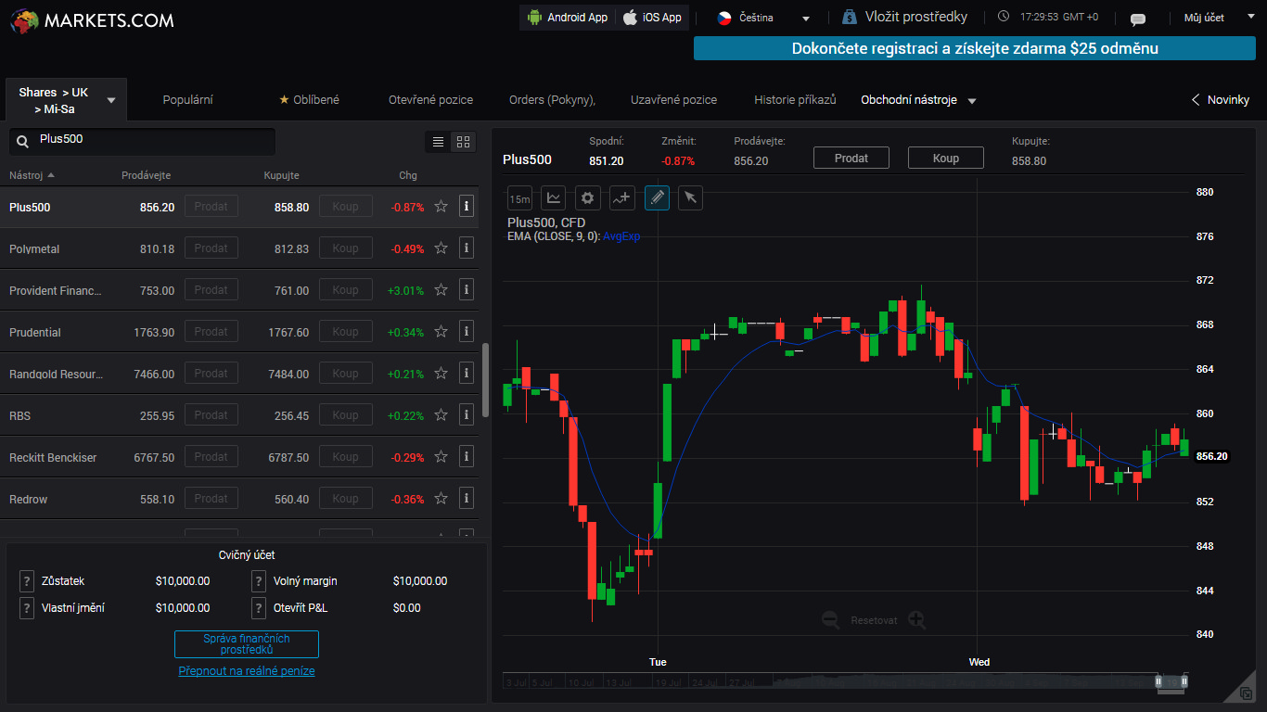
Task: Click Prodat for RBS row
Action: pyautogui.click(x=211, y=414)
